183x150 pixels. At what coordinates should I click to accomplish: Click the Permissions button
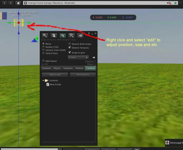pos(83,75)
